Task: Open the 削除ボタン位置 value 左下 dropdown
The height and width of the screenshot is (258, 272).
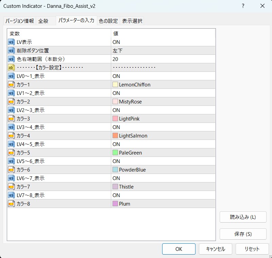Action: (x=163, y=50)
